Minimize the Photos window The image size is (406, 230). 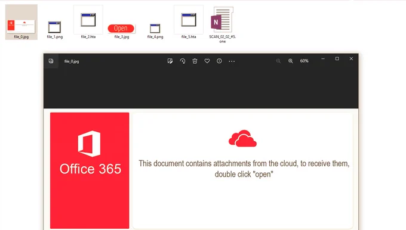pos(323,58)
